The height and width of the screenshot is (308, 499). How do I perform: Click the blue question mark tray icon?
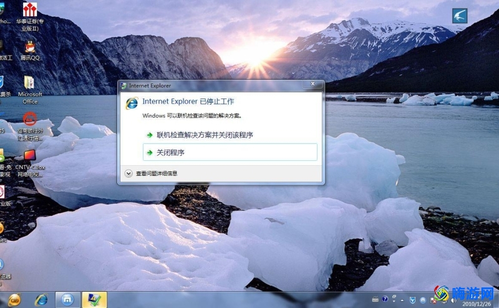click(x=385, y=299)
